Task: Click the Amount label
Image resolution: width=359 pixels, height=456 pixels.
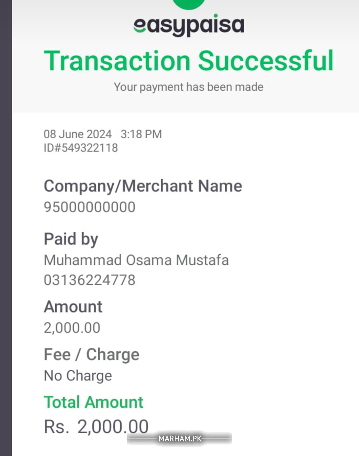Action: tap(73, 307)
